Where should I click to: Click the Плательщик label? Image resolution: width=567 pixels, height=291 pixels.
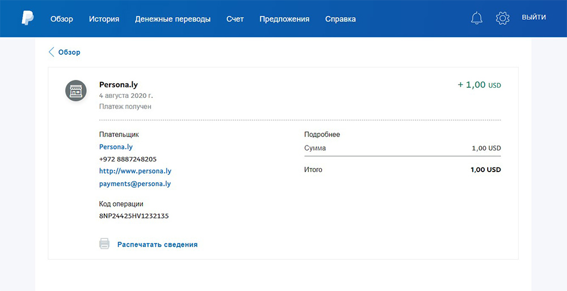tap(119, 135)
